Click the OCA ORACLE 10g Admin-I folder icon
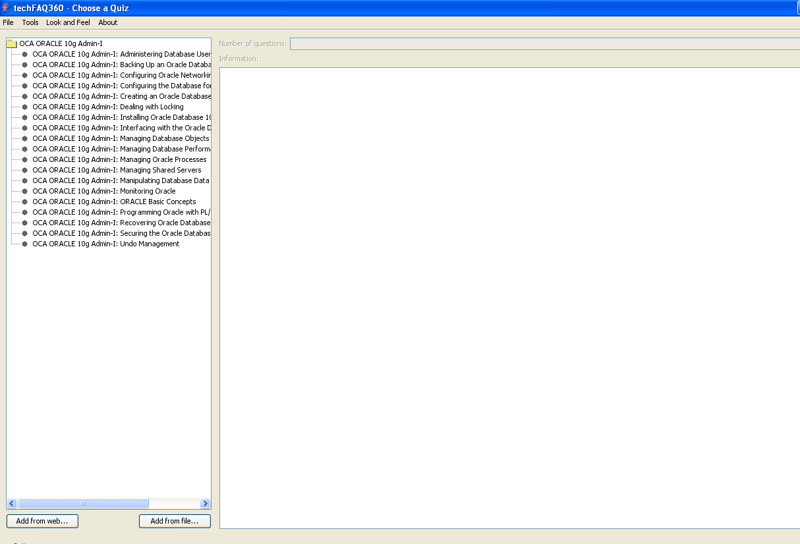This screenshot has width=800, height=544. click(12, 43)
